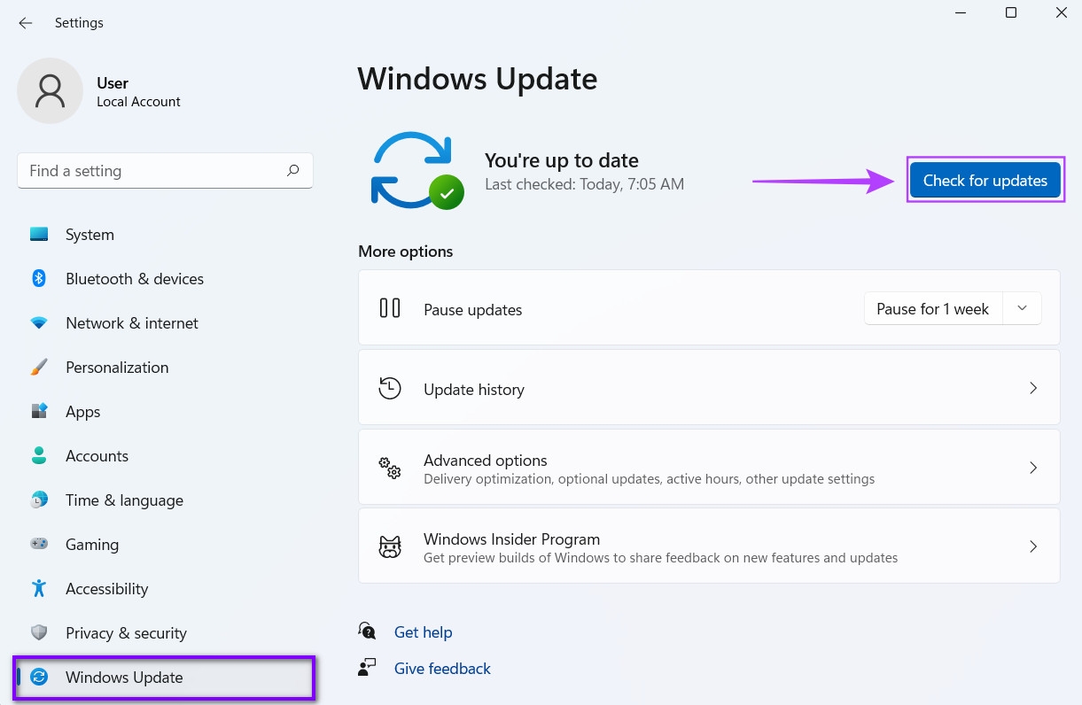Click the Time & language clock icon
Viewport: 1082px width, 705px height.
click(x=39, y=500)
